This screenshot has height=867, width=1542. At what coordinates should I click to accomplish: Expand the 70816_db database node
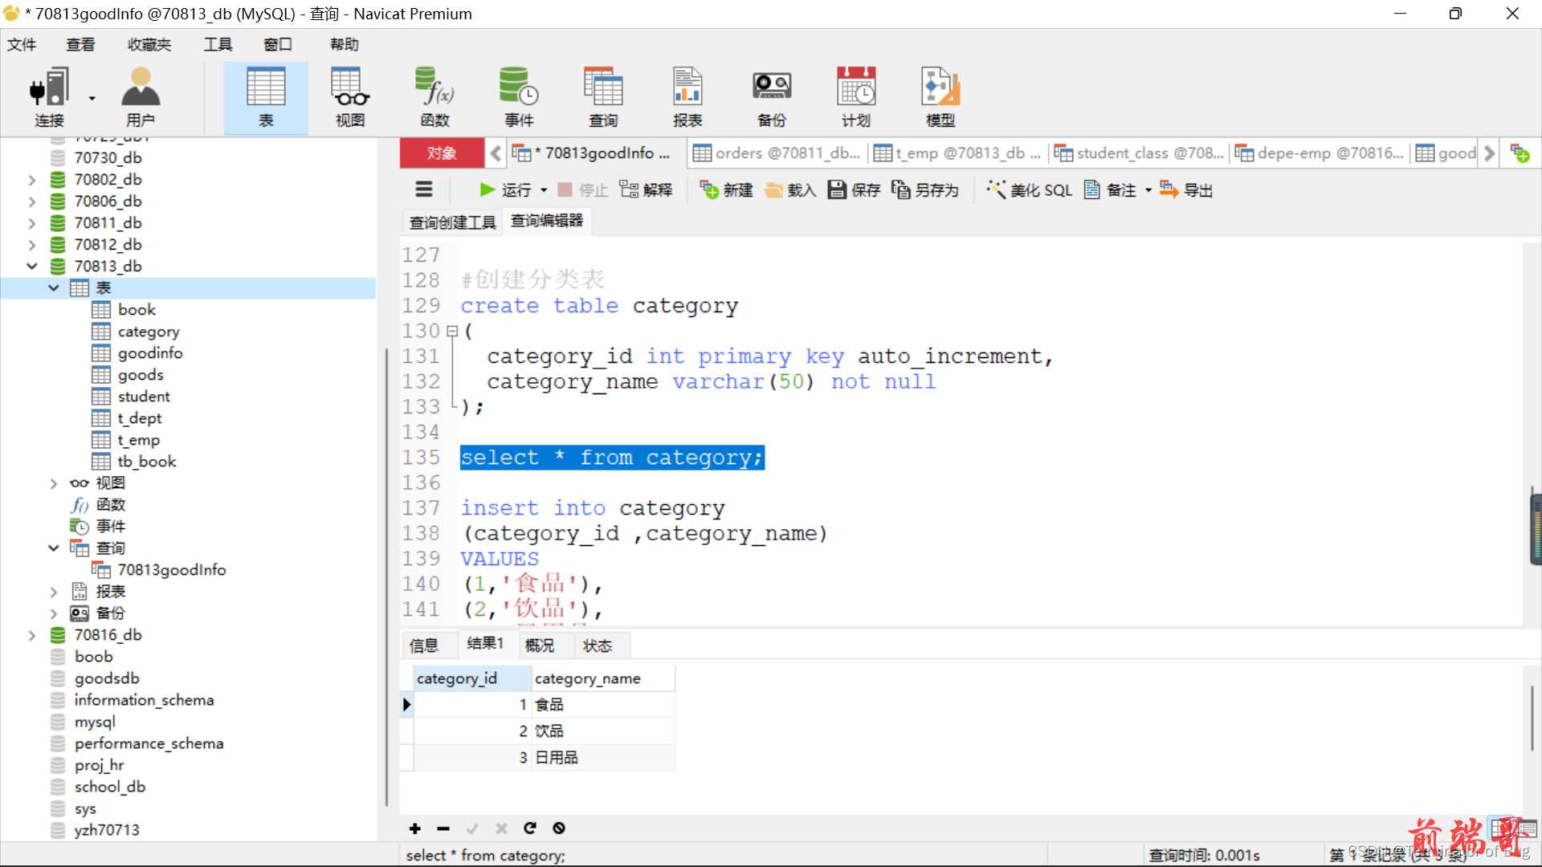pos(32,635)
